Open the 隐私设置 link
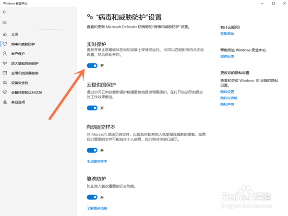The height and width of the screenshot is (216, 288). pyautogui.click(x=227, y=92)
